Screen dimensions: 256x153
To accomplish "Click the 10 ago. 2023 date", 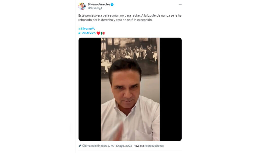I will [x=124, y=146].
